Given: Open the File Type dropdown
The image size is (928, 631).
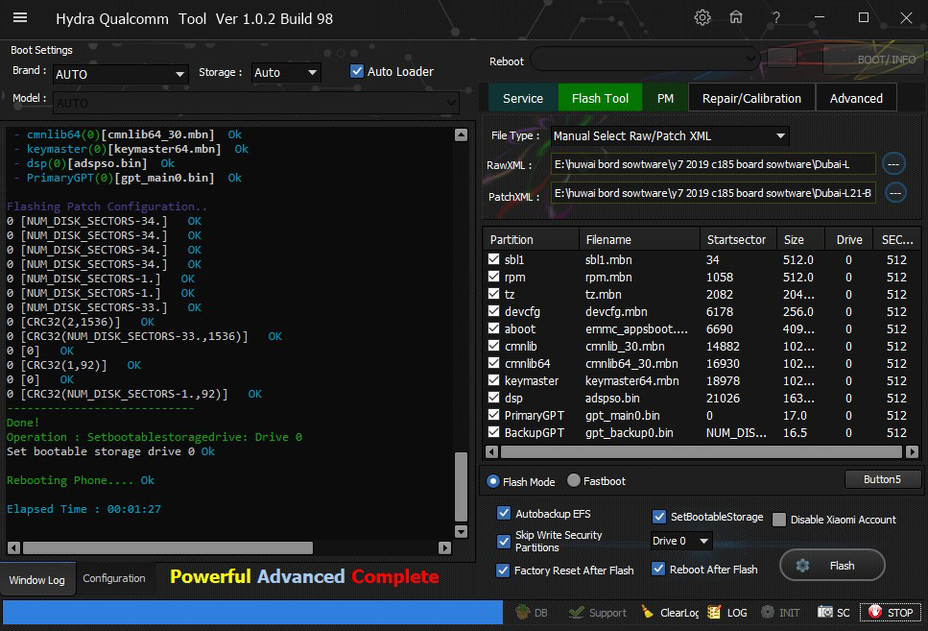Looking at the screenshot, I should tap(669, 135).
